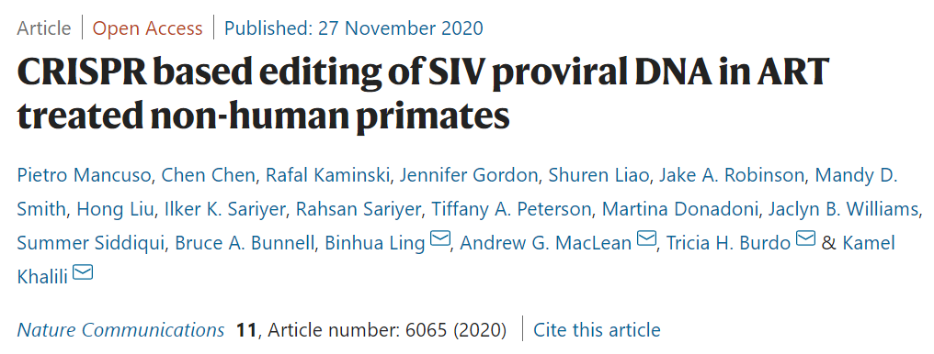Select the Open Access label
The image size is (934, 354).
[x=148, y=28]
